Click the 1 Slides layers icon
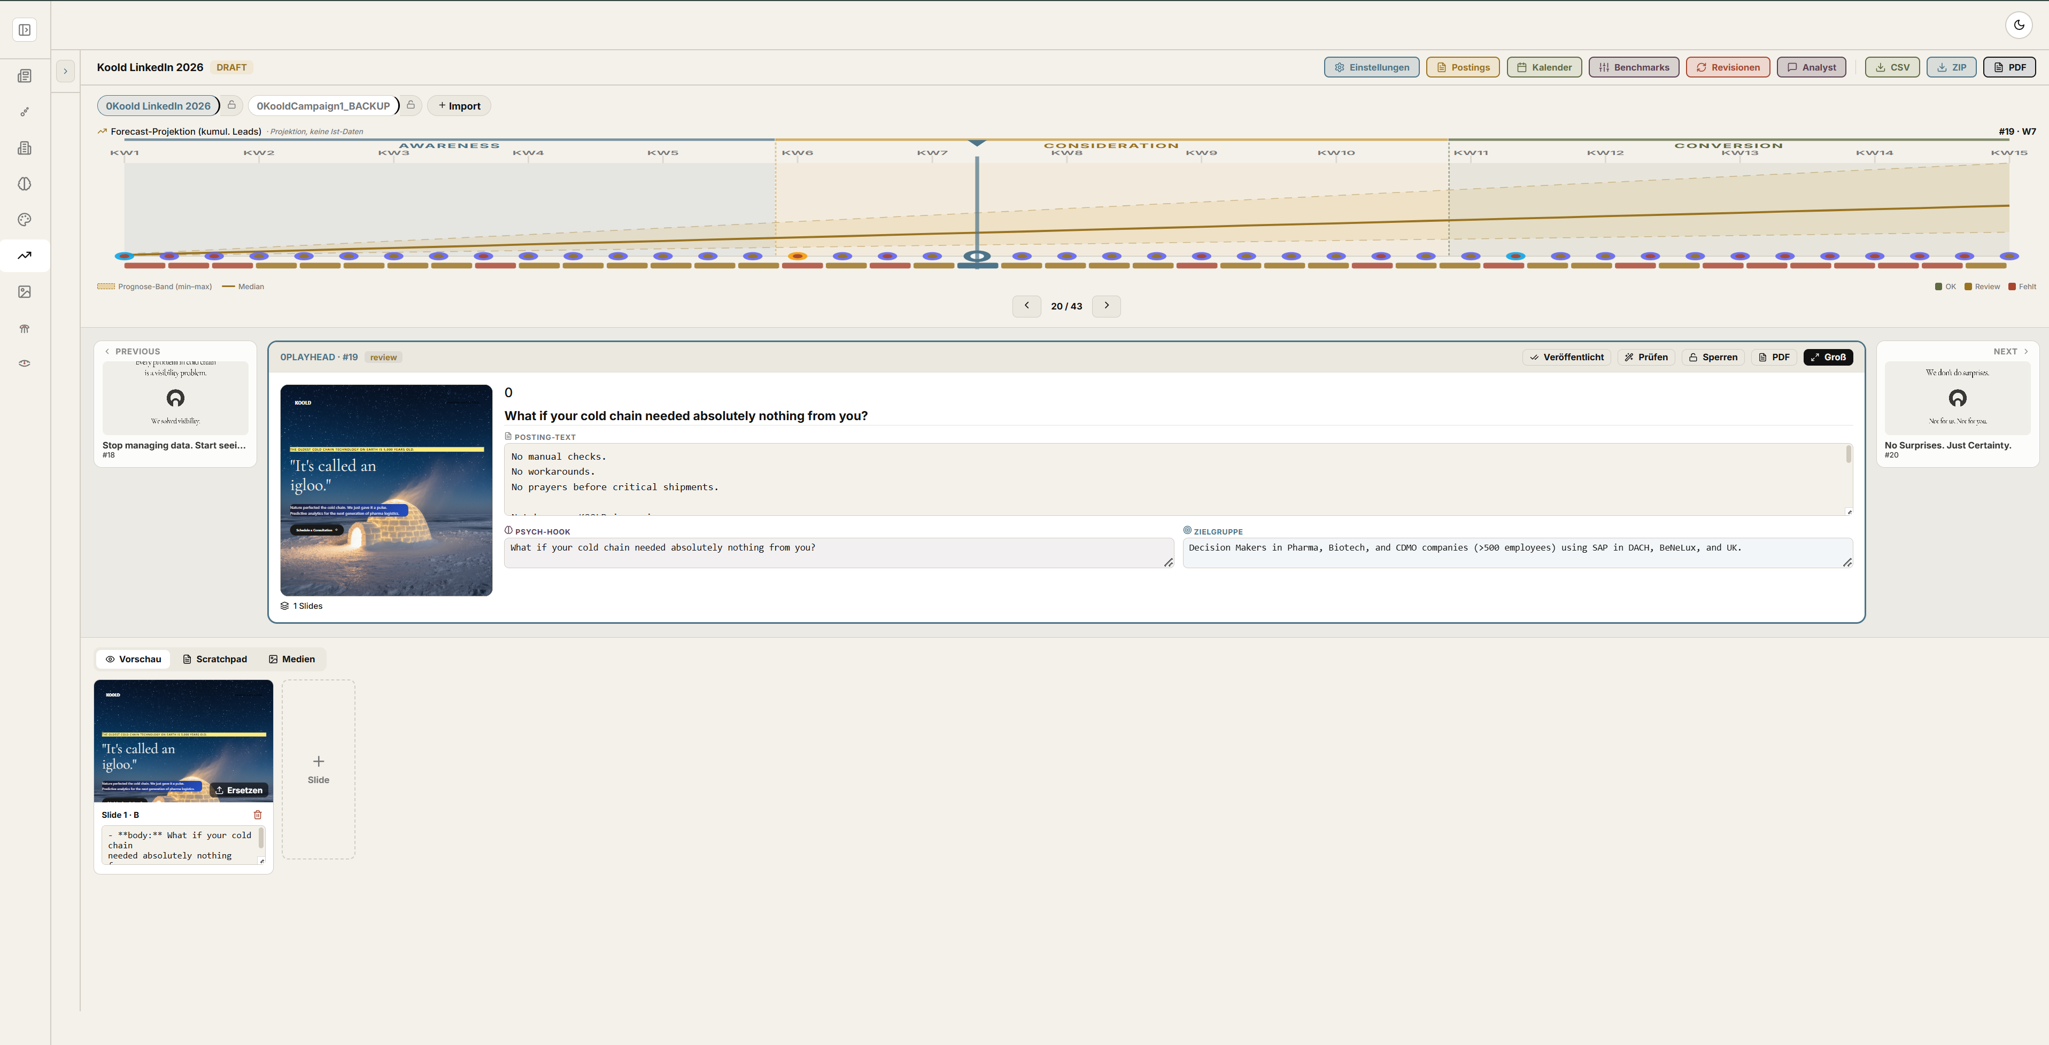The height and width of the screenshot is (1045, 2049). [x=285, y=606]
